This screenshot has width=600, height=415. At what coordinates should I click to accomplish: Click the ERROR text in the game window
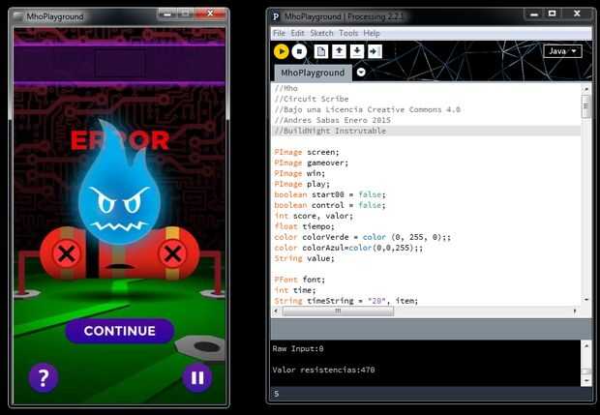tap(120, 140)
